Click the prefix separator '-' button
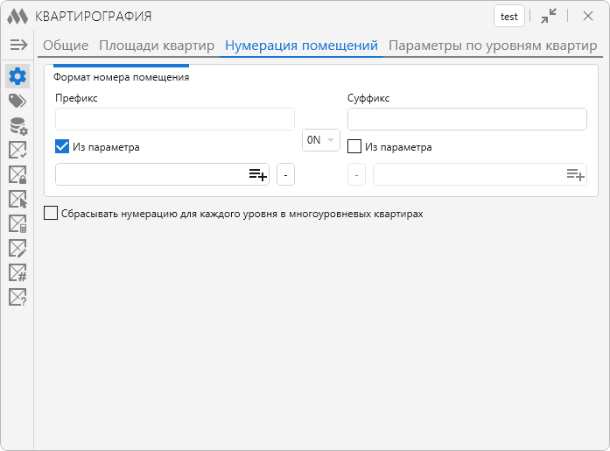 (285, 175)
